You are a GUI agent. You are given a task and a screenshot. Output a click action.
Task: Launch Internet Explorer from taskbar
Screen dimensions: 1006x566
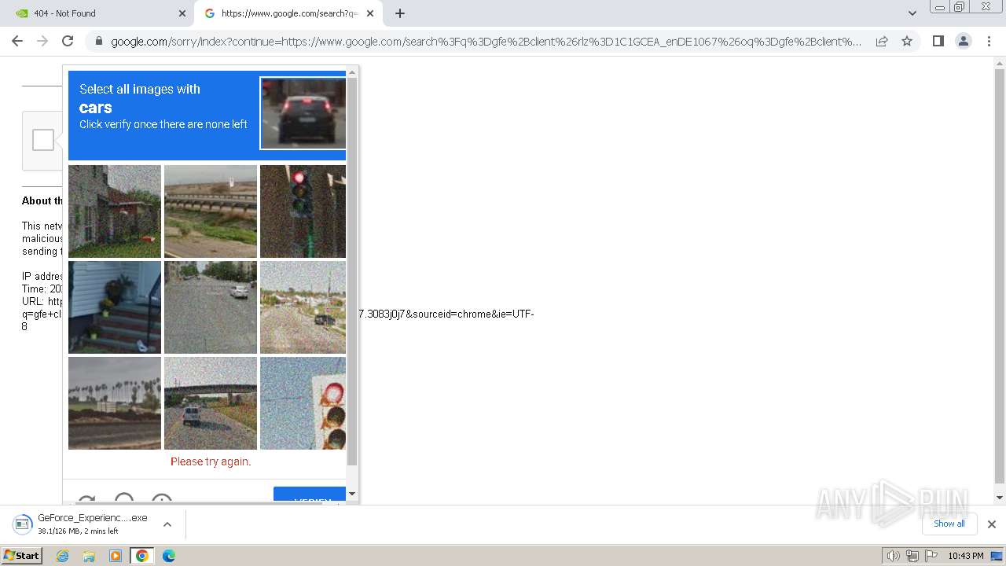(63, 556)
